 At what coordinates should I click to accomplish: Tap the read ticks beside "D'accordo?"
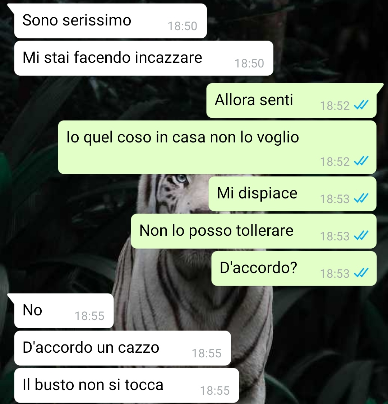point(361,273)
